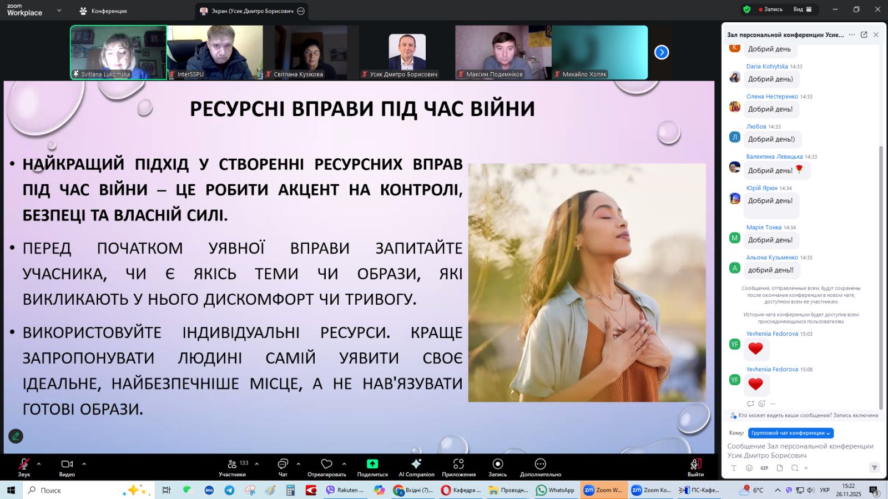This screenshot has width=888, height=499.
Task: Open the Конференция tab
Action: coord(103,11)
